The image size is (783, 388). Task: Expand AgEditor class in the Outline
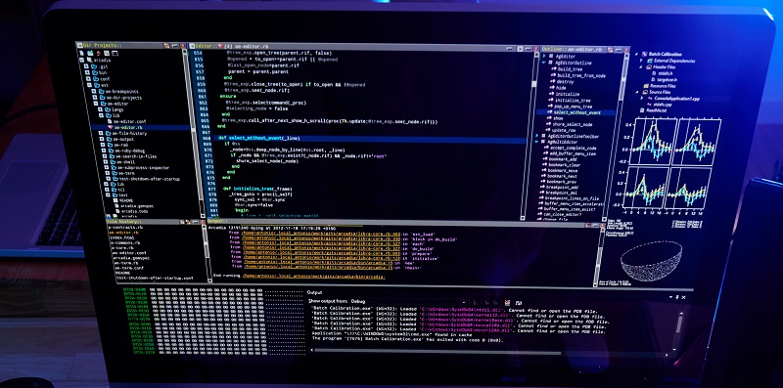[544, 56]
